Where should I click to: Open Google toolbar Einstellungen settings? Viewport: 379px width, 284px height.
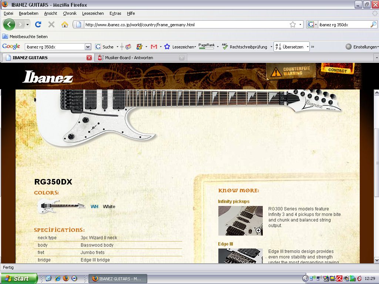click(362, 47)
